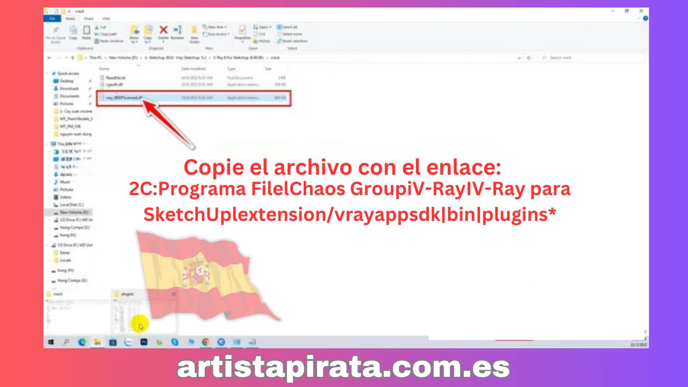Open Photoshop from the taskbar

click(x=144, y=342)
